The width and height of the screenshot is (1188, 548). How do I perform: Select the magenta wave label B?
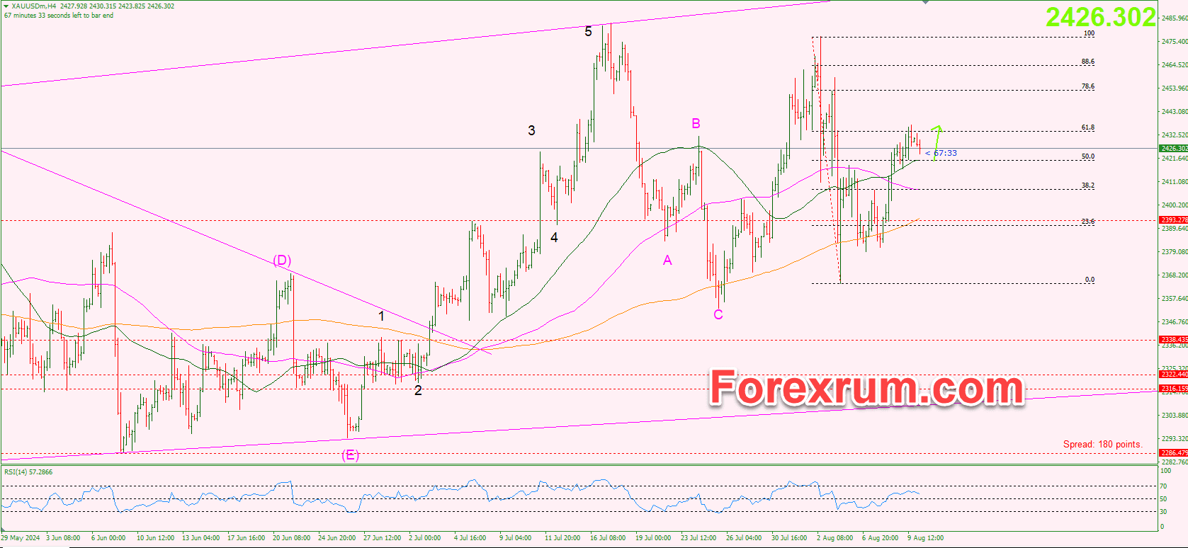click(696, 124)
